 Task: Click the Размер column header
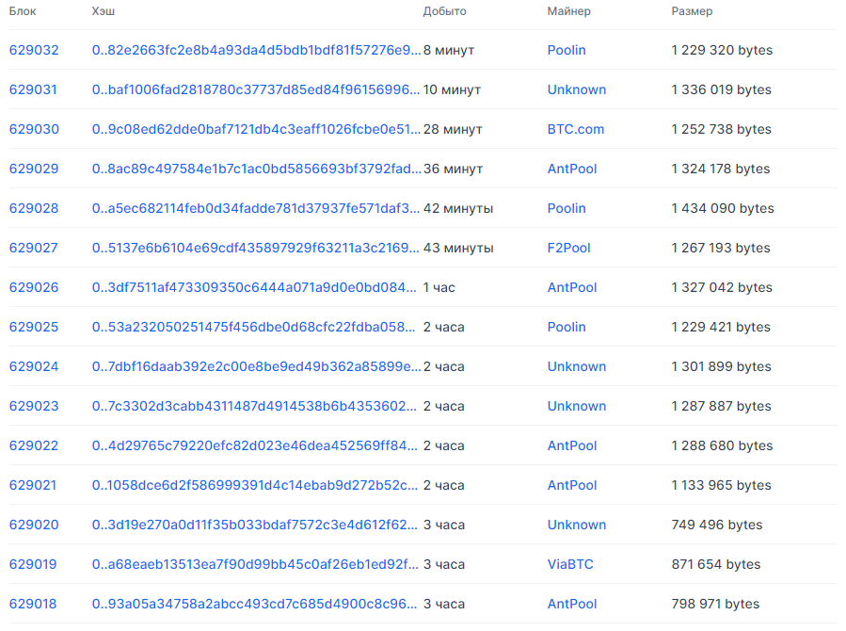(692, 11)
